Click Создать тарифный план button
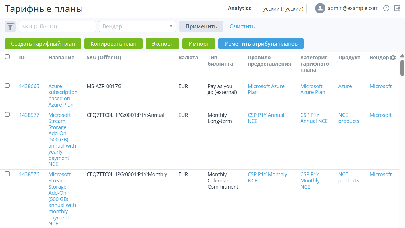The image size is (405, 228). click(x=43, y=44)
